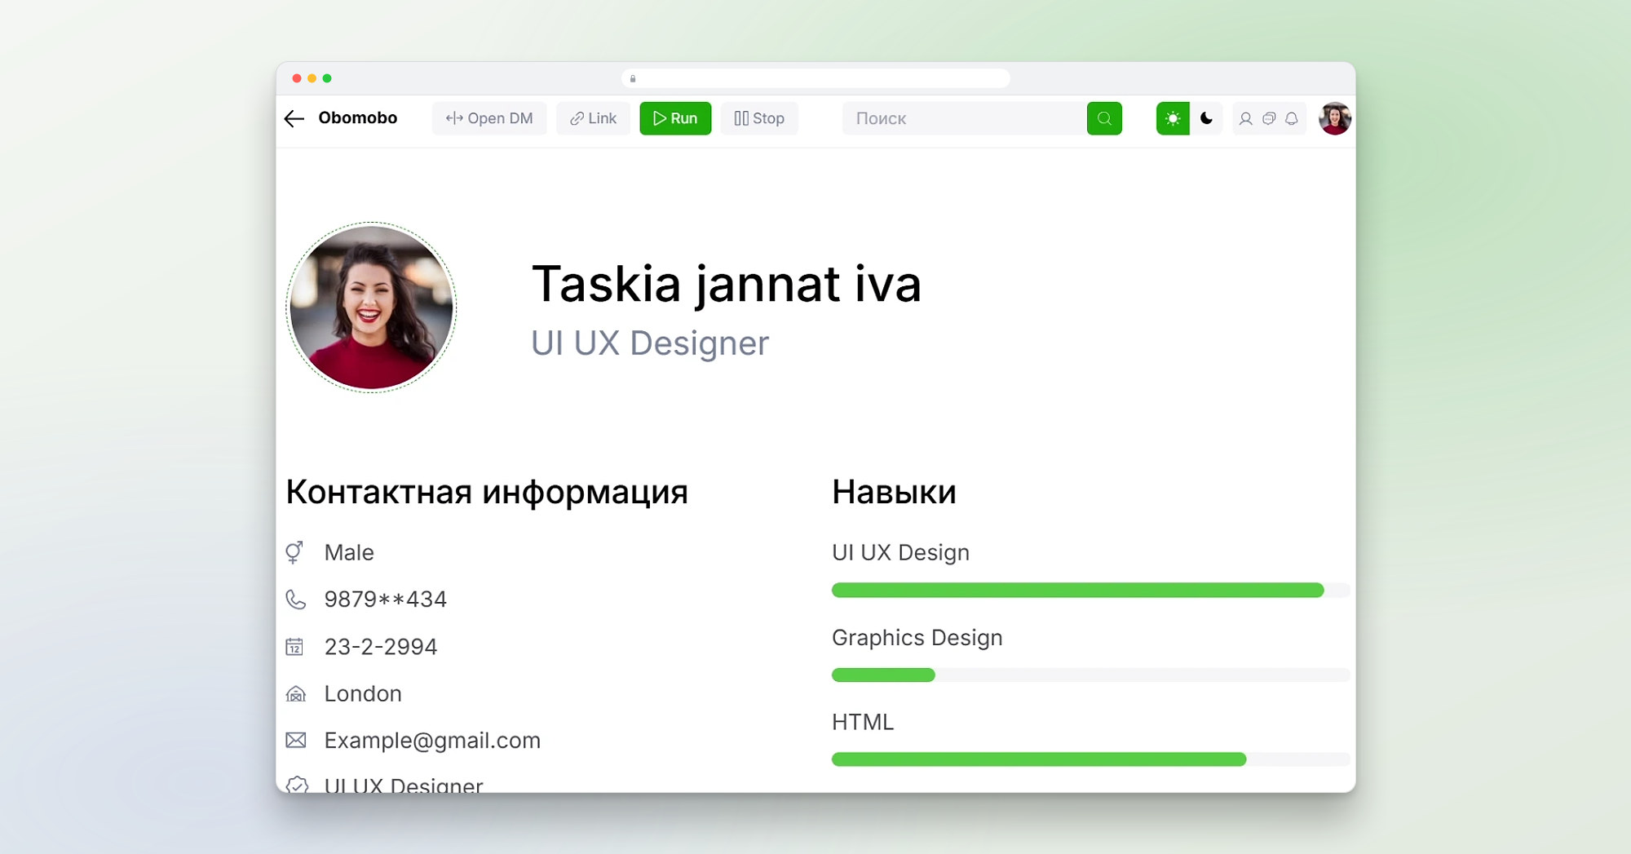The height and width of the screenshot is (854, 1631).
Task: Click the Навыки heading
Action: (x=894, y=493)
